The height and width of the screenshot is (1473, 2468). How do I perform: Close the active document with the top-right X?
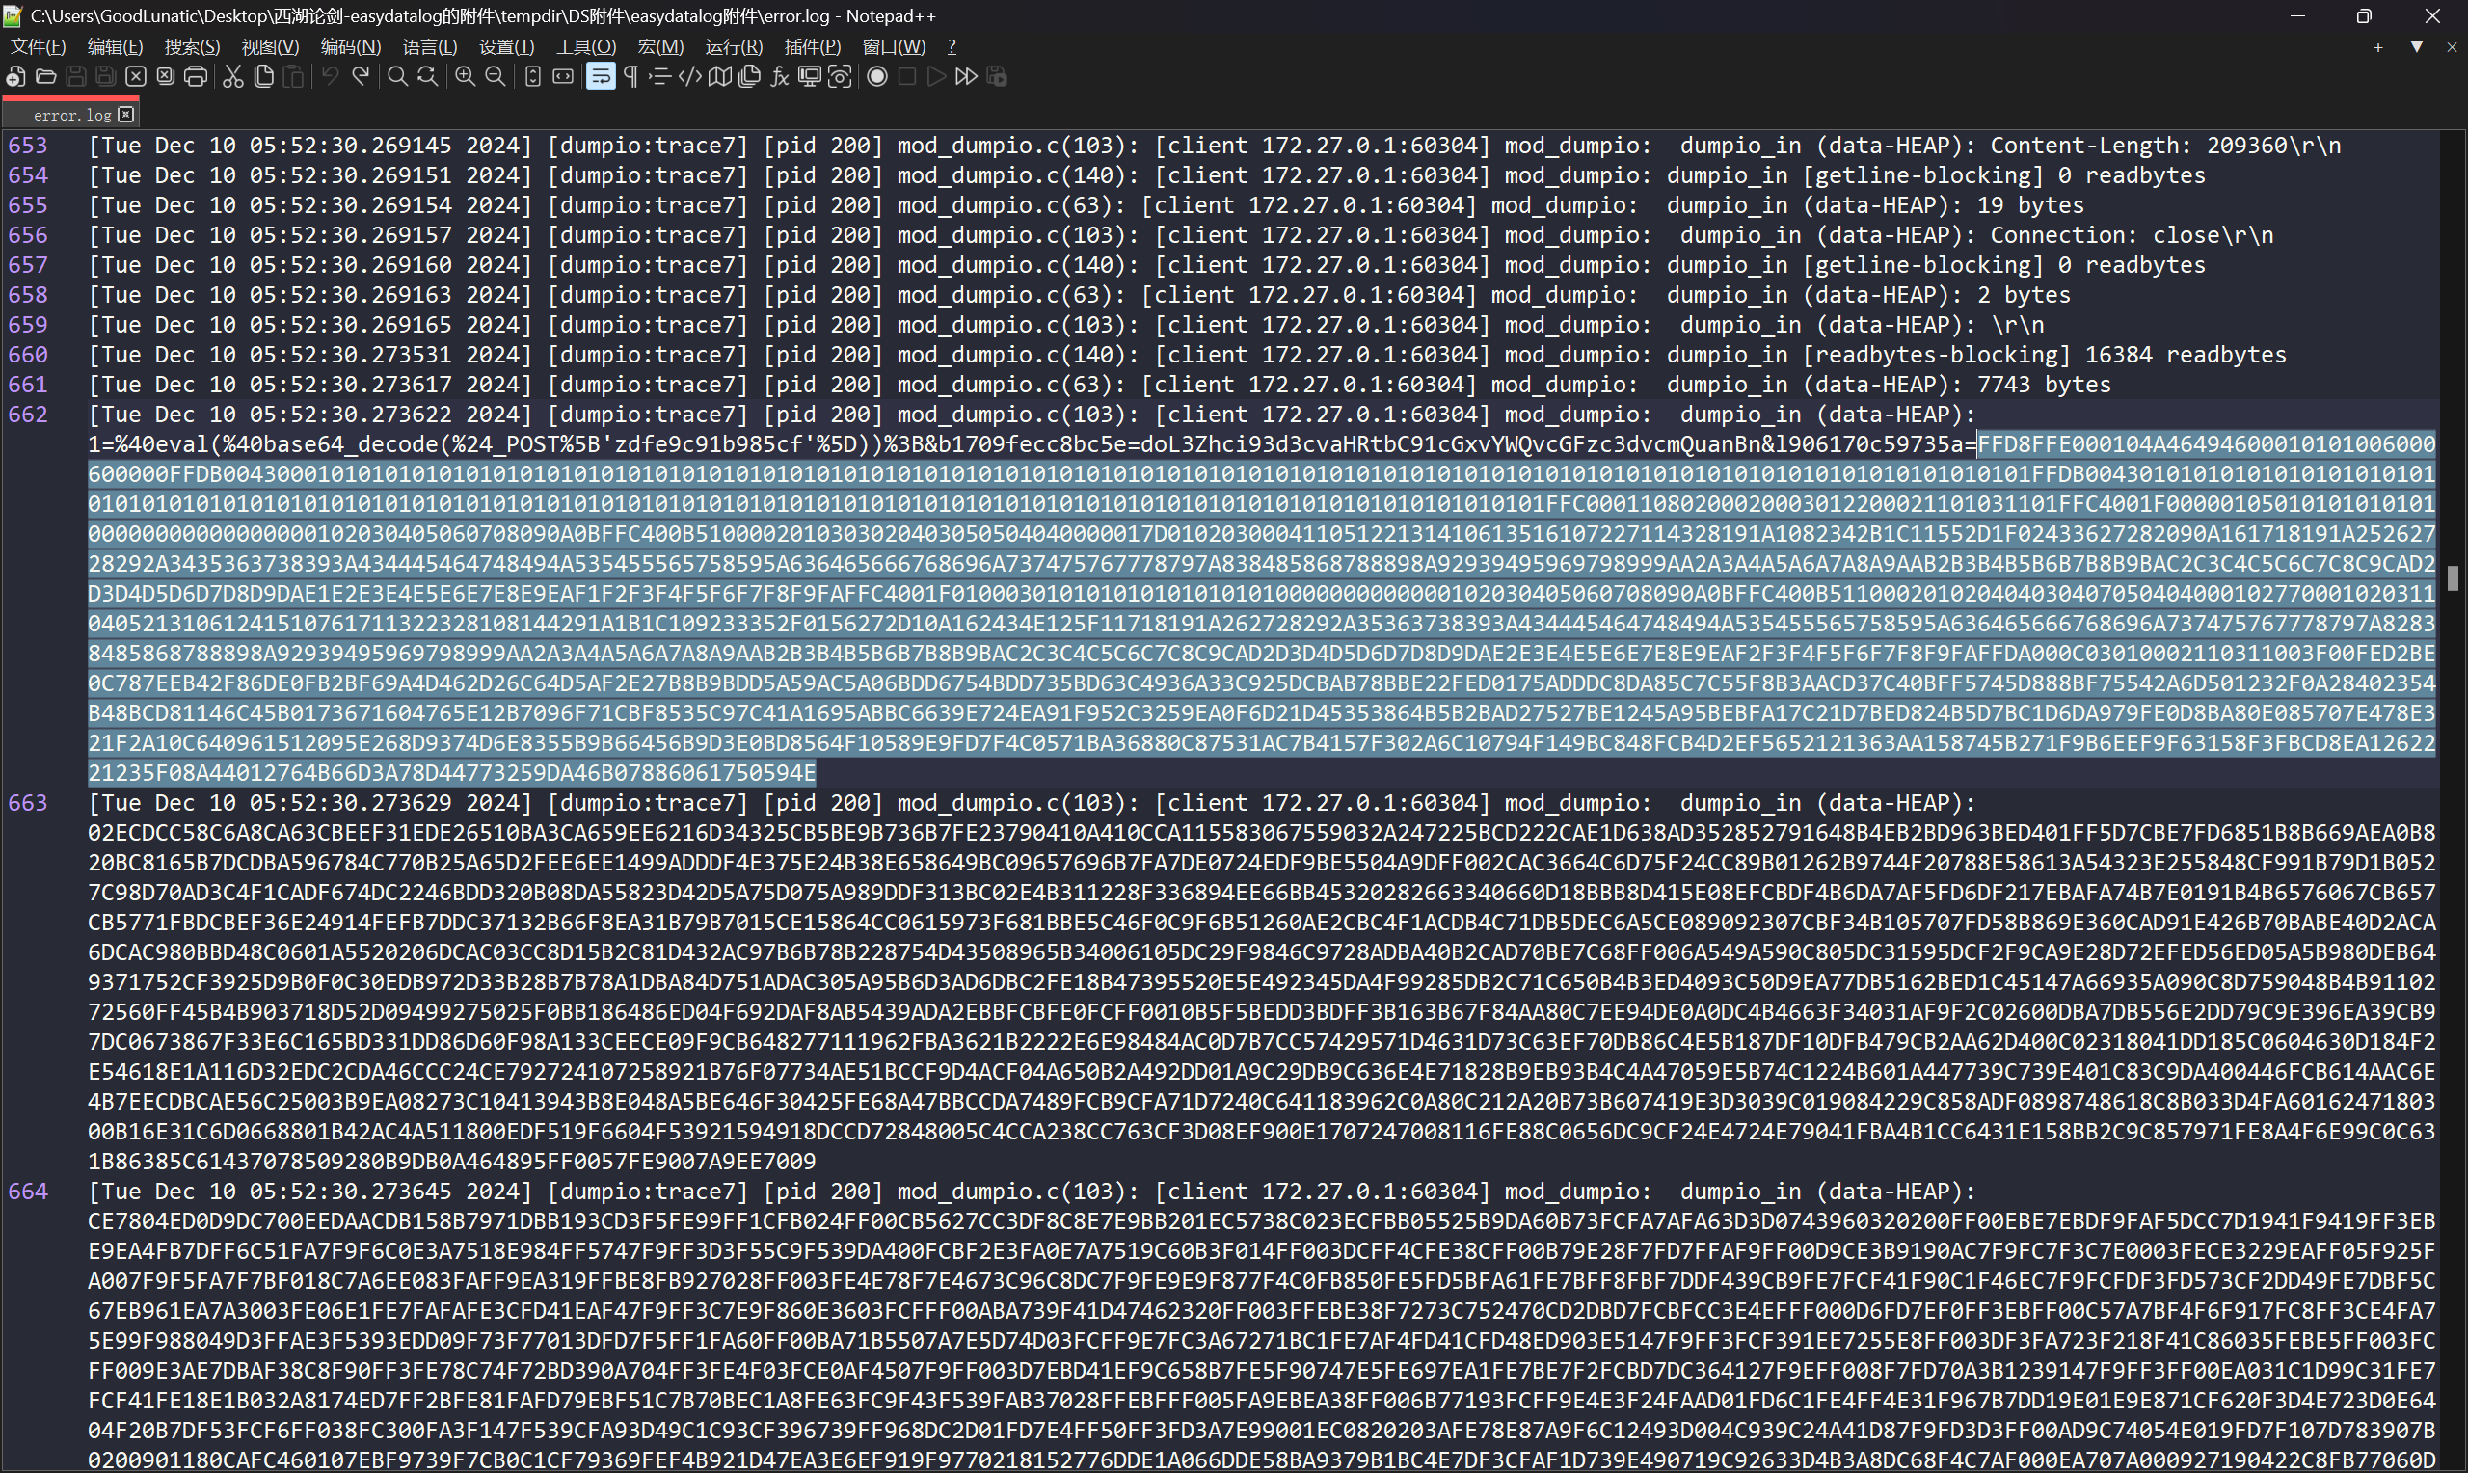2452,46
